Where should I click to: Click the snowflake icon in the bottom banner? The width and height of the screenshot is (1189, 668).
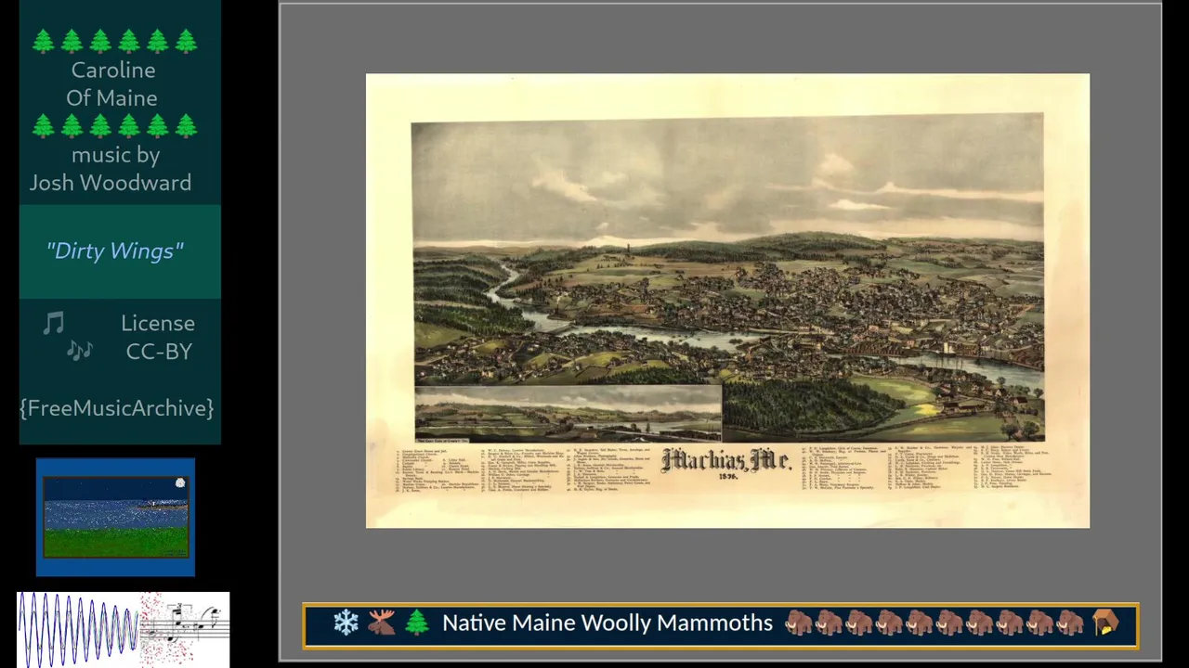pyautogui.click(x=346, y=623)
